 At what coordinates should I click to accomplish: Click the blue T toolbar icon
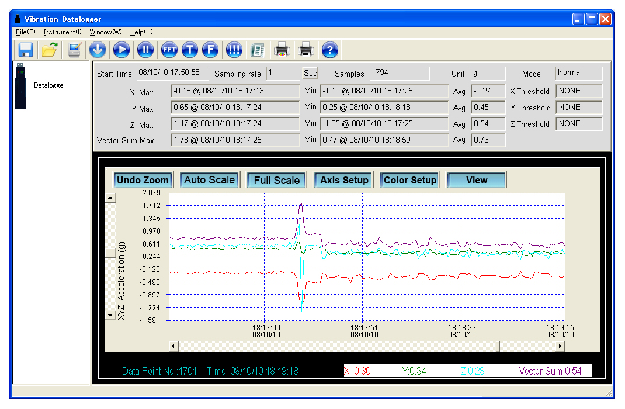190,50
